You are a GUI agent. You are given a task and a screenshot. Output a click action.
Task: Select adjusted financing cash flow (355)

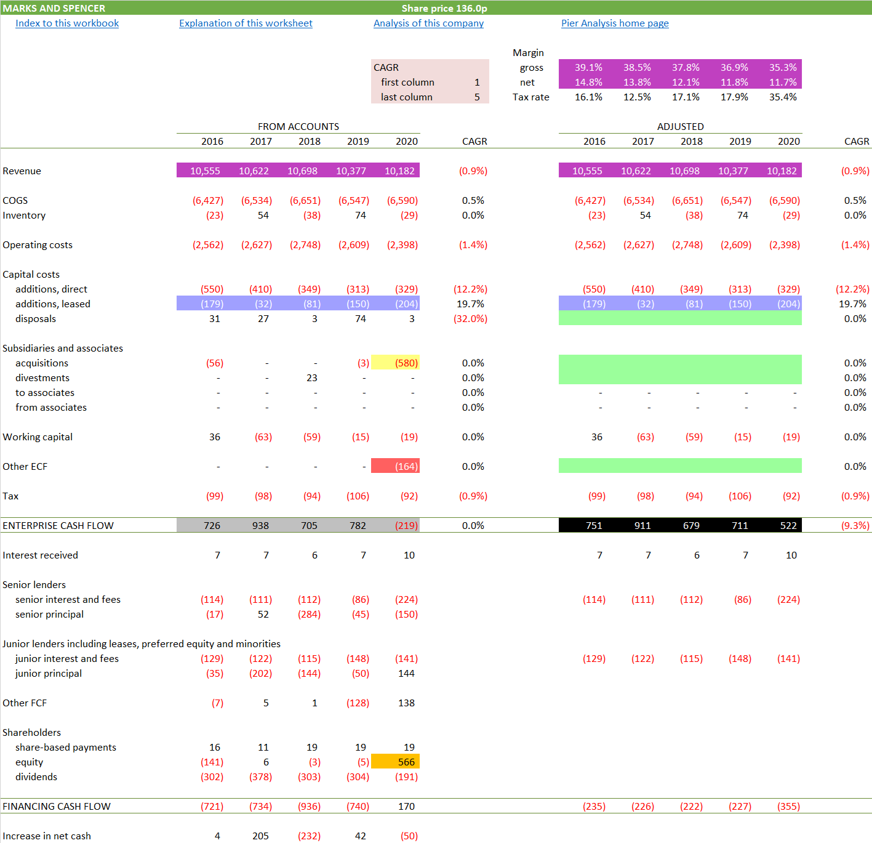pyautogui.click(x=788, y=807)
